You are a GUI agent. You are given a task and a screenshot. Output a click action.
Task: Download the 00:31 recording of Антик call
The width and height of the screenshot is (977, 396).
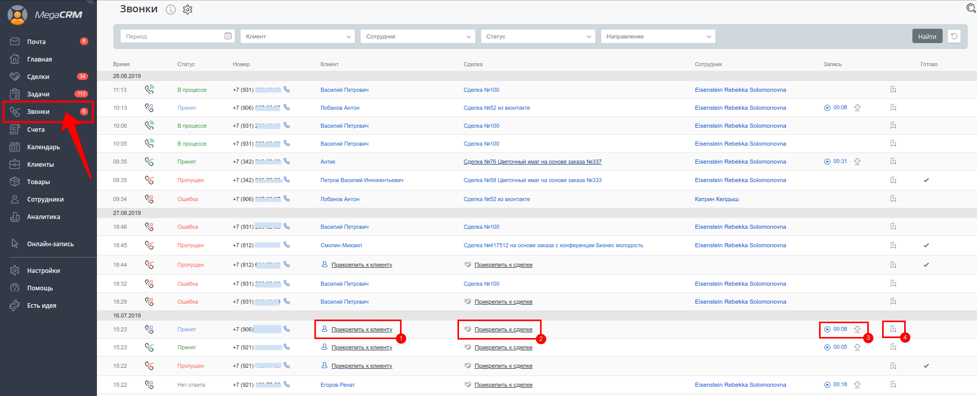click(x=857, y=162)
